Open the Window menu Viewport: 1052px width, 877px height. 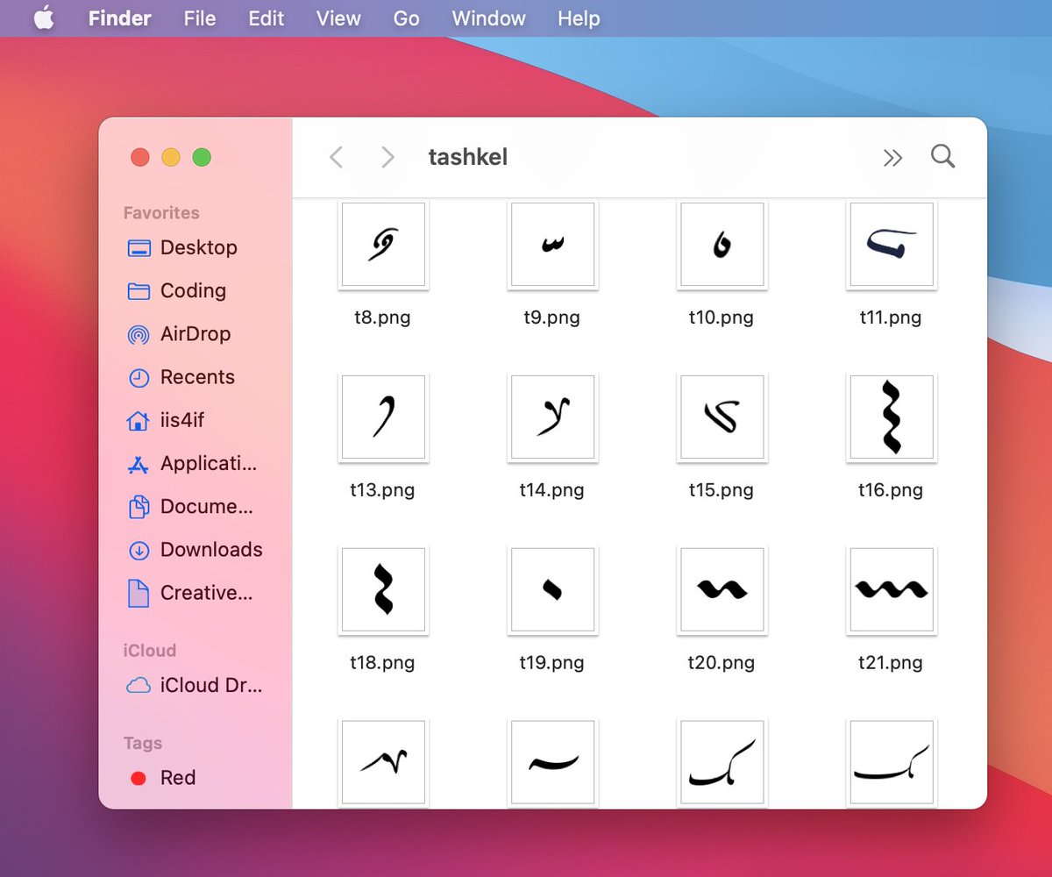click(489, 18)
